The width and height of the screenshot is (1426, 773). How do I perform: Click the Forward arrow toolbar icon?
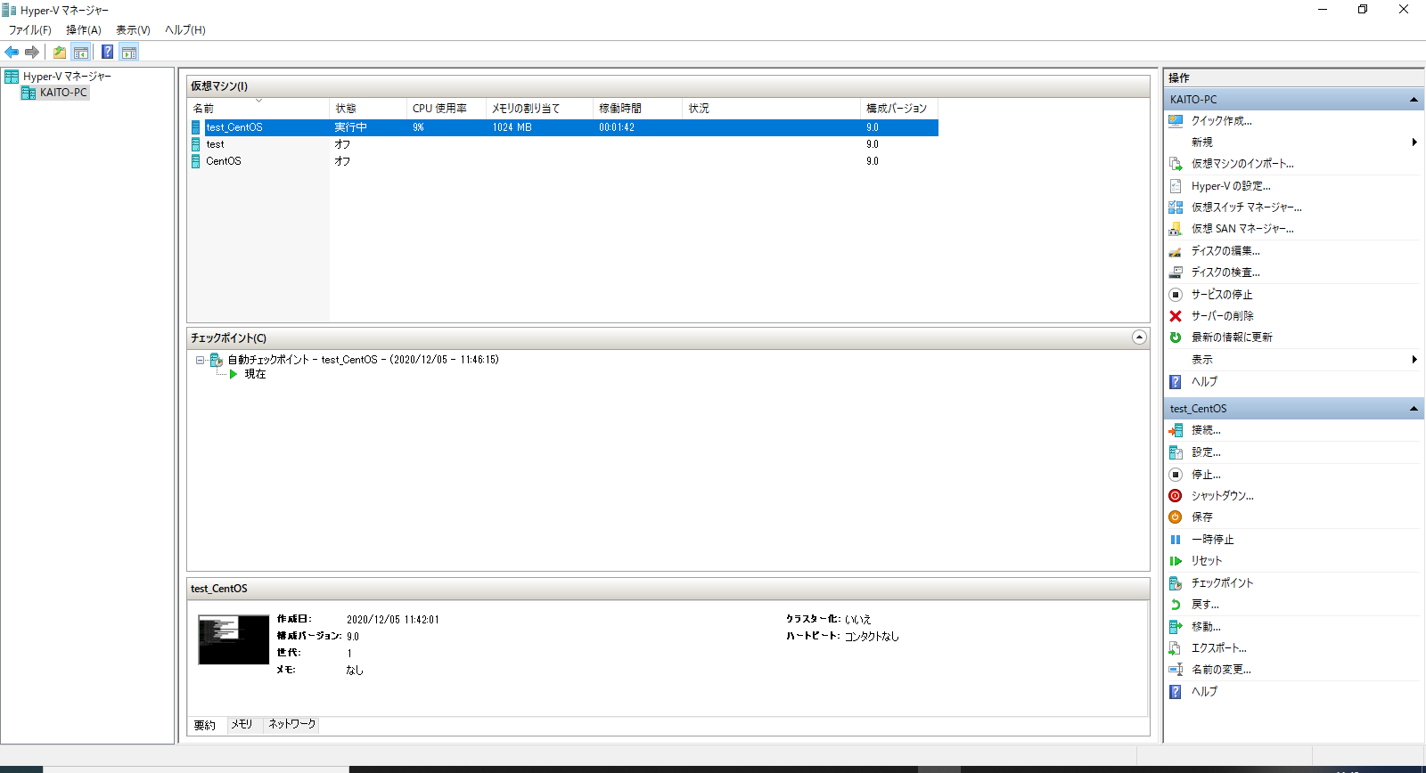pos(32,53)
